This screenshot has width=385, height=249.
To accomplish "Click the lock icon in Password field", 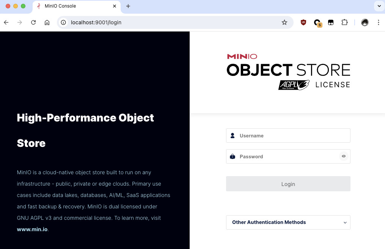I will 233,156.
